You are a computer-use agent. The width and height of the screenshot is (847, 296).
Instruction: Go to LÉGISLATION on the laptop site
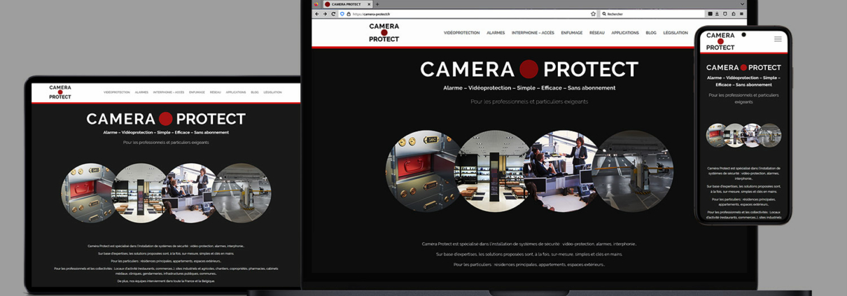coord(675,33)
